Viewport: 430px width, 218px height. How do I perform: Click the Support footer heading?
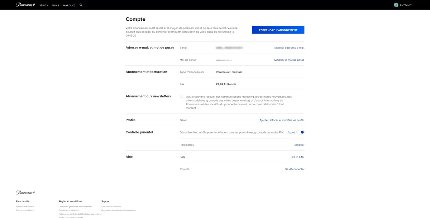click(x=106, y=201)
